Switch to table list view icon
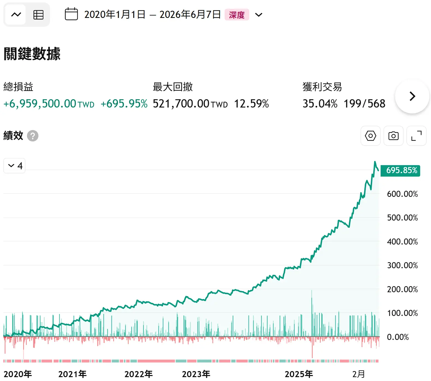Screen dimensions: 431x381 [x=38, y=15]
